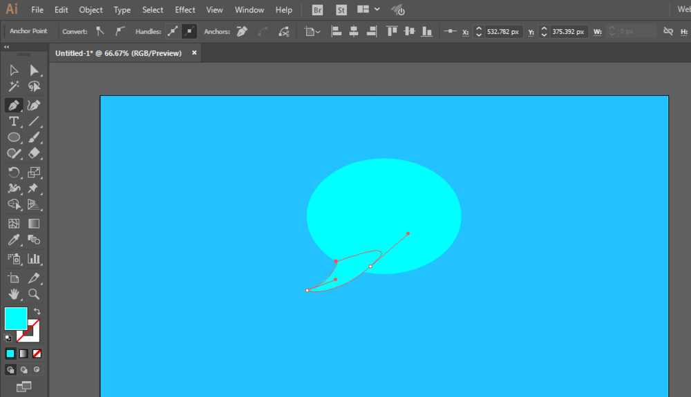Select the Paintbrush tool
The width and height of the screenshot is (691, 397).
(34, 137)
